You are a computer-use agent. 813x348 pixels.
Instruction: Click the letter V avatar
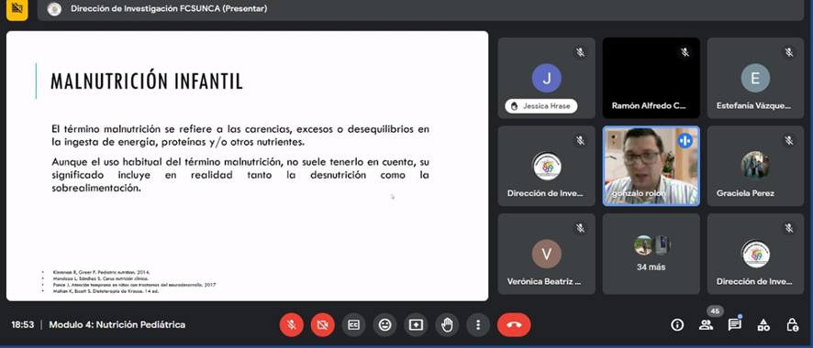pos(547,254)
